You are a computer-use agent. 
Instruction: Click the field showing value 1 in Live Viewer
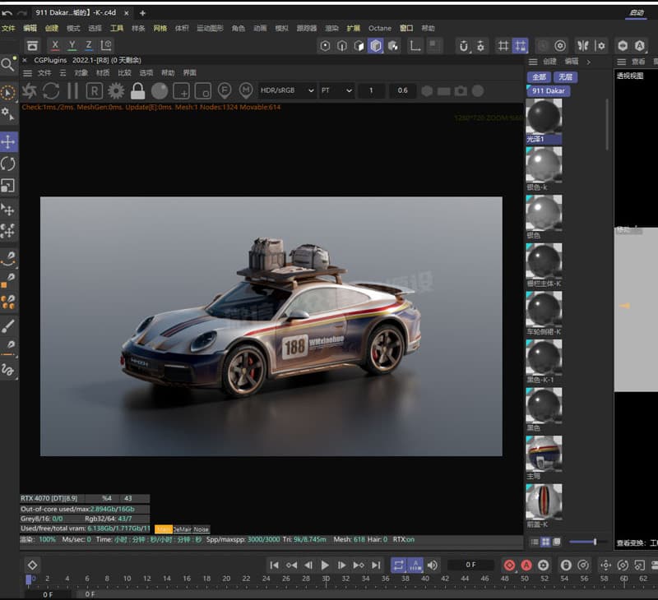coord(371,90)
